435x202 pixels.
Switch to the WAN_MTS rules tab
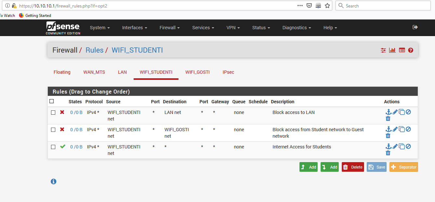[94, 72]
